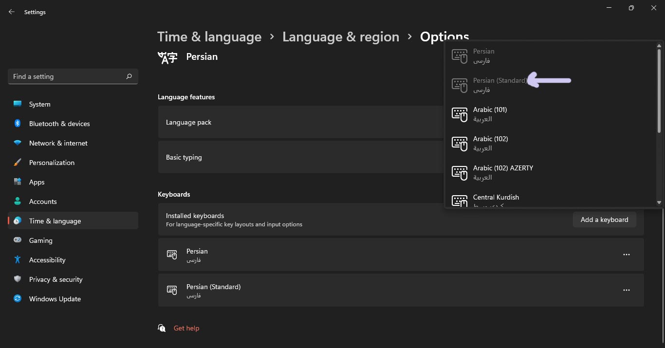Navigate to the Language & region breadcrumb
Viewport: 665px width, 348px height.
point(341,37)
